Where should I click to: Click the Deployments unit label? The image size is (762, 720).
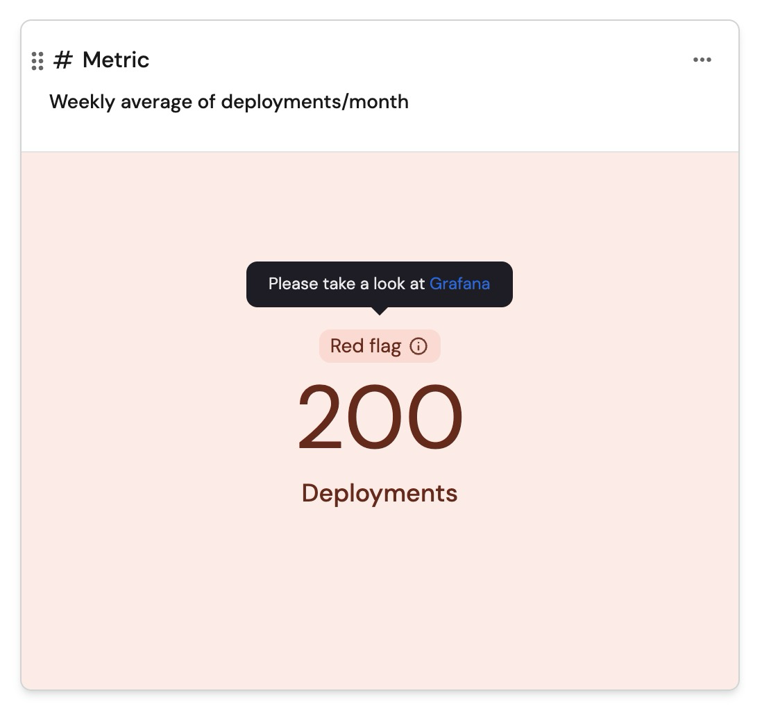pyautogui.click(x=380, y=493)
